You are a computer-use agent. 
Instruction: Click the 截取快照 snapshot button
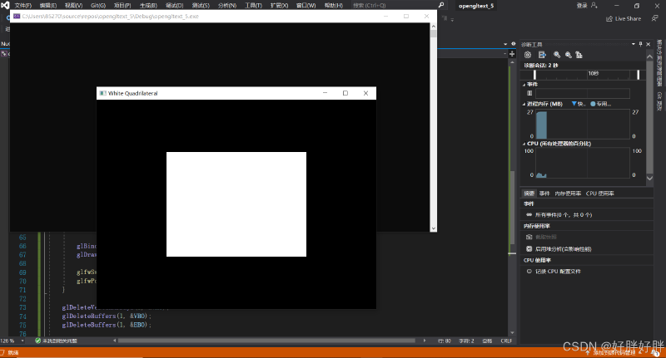pyautogui.click(x=541, y=238)
